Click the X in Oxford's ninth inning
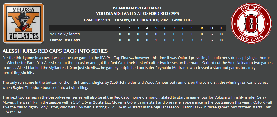The width and height of the screenshot is (277, 117). [x=192, y=40]
